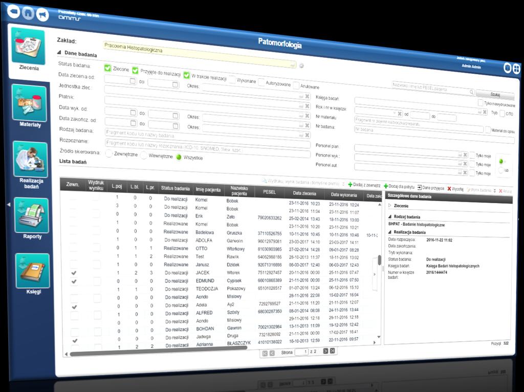This screenshot has width=524, height=392.
Task: Check the Tylko niewydrukowane checkbox
Action: coord(481,102)
